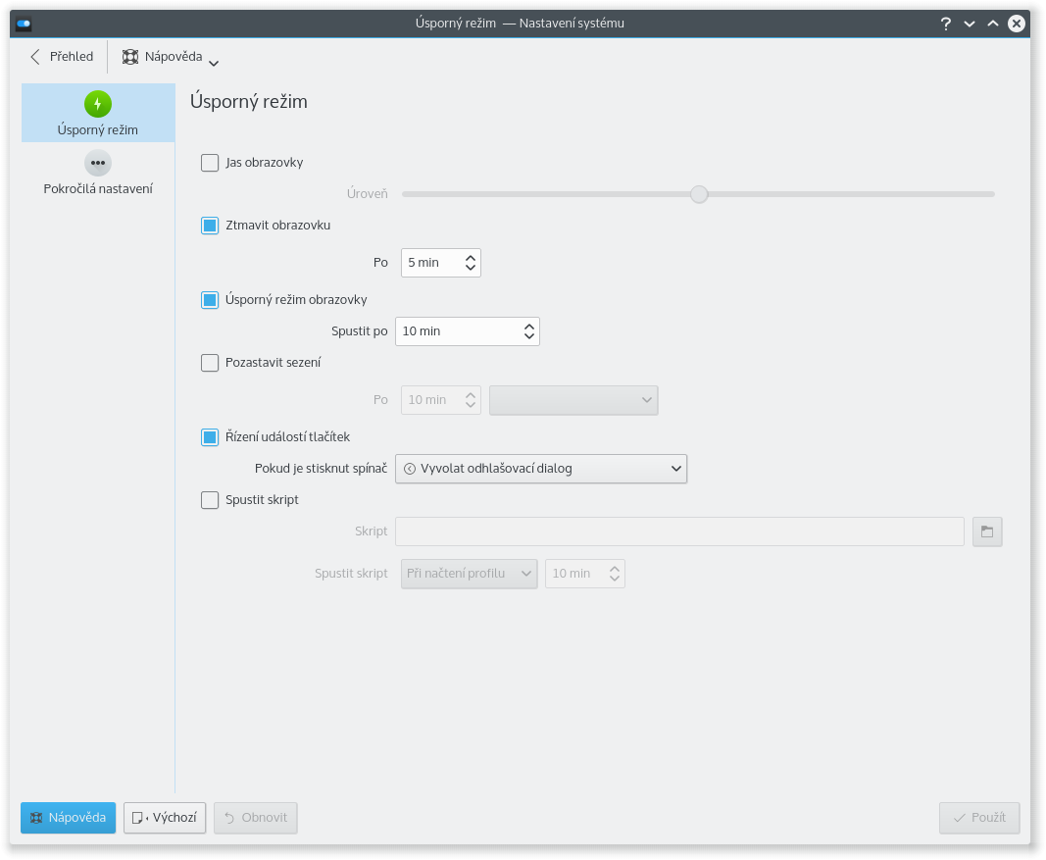The width and height of the screenshot is (1046, 860).
Task: Click the Použít apply button
Action: [x=979, y=818]
